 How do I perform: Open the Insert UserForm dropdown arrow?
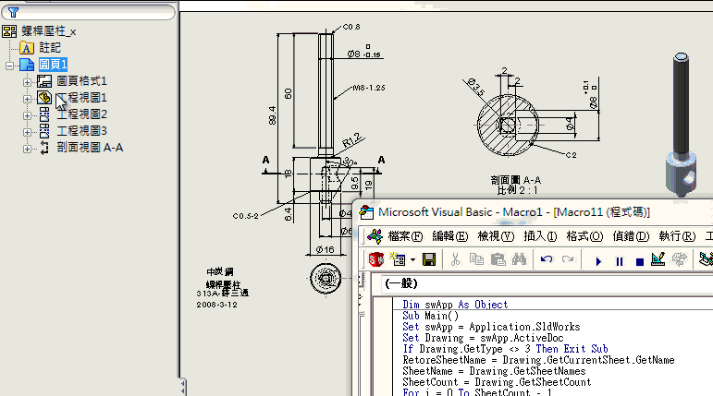point(412,260)
